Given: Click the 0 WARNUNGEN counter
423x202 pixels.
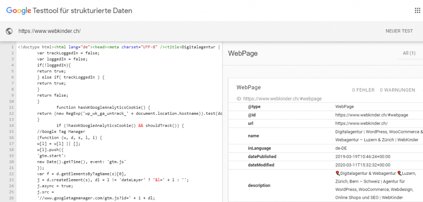Looking at the screenshot, I should [x=397, y=90].
